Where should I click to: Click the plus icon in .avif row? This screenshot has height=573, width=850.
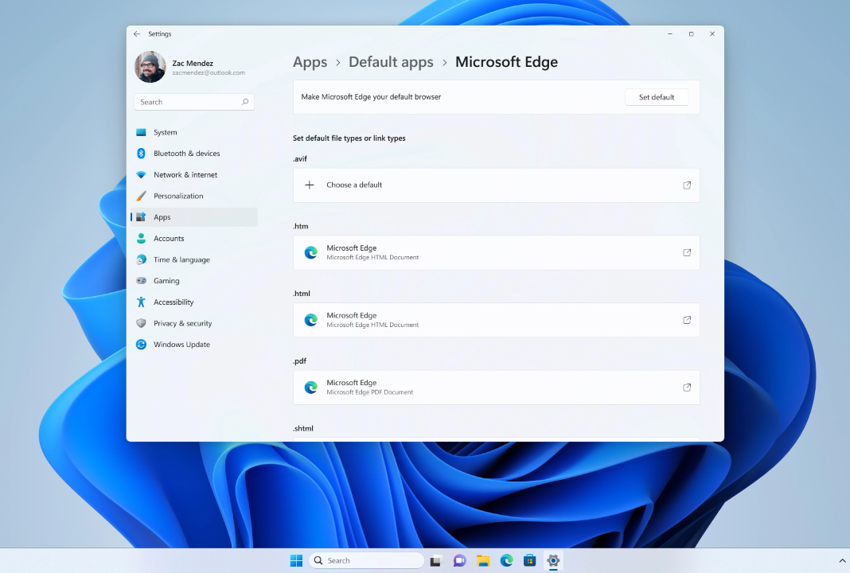(310, 185)
